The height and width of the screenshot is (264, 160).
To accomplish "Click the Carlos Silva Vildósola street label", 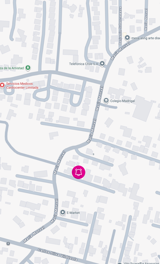I will 58,254.
